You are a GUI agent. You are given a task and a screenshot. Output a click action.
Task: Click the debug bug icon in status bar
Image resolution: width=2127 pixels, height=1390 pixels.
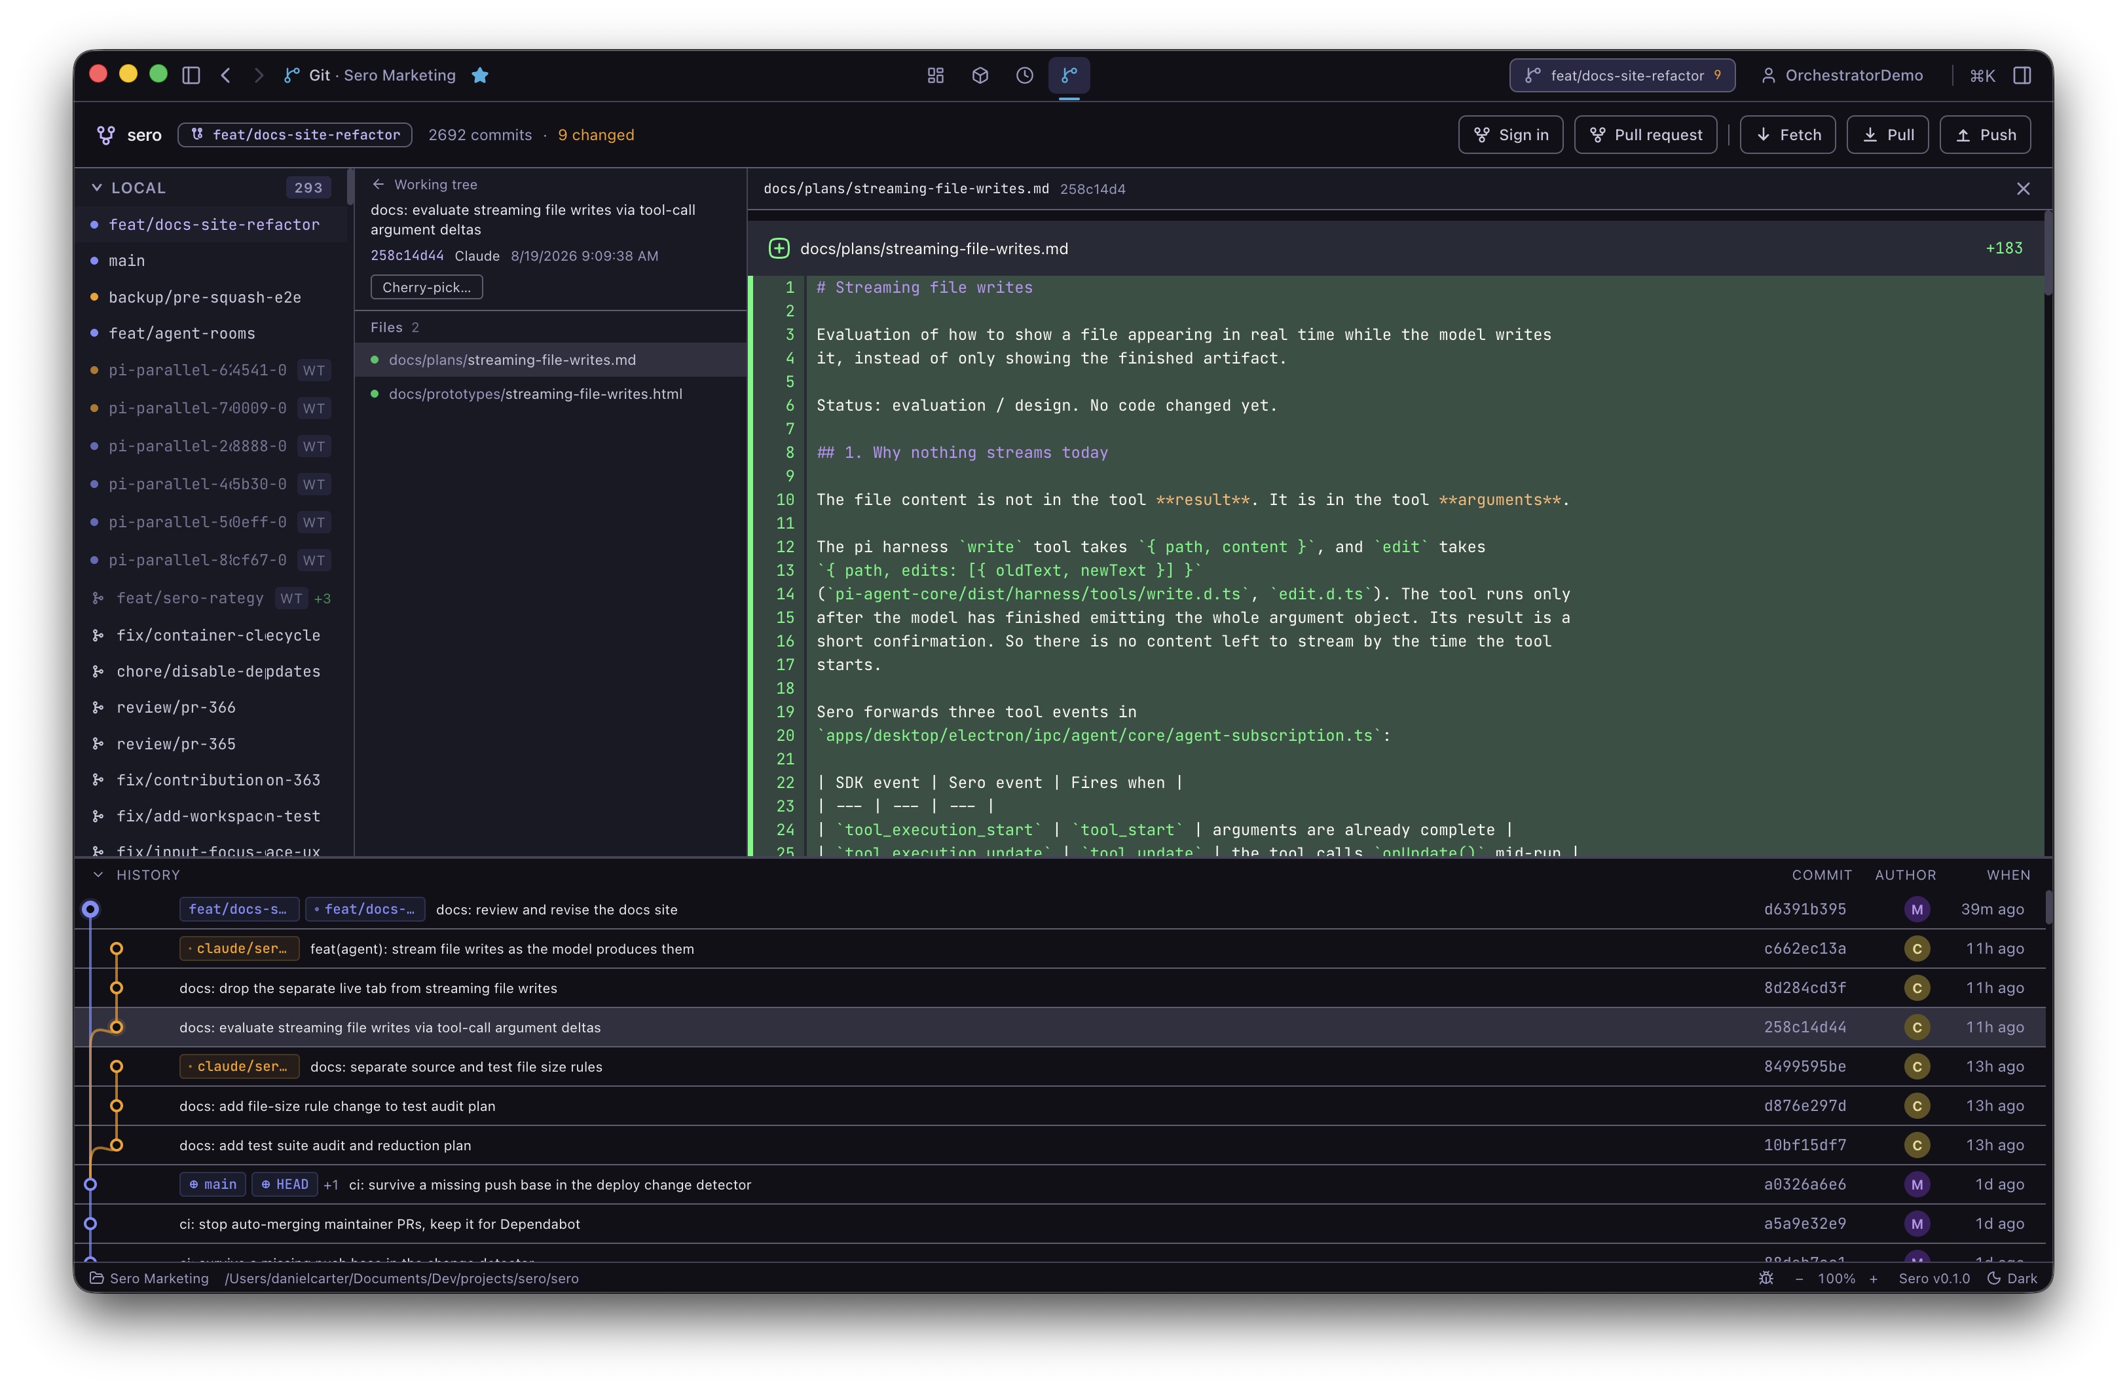click(x=1766, y=1279)
